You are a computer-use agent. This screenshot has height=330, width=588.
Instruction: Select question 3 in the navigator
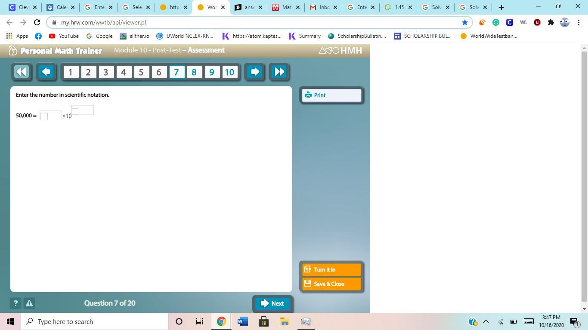point(106,72)
